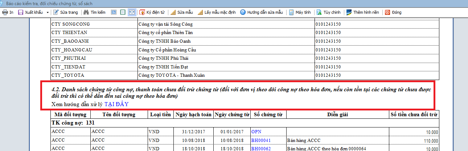Click the Tìm kiếm binoculars icon
Image resolution: width=468 pixels, height=151 pixels.
86,12
